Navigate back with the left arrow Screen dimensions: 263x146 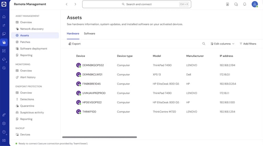[x=67, y=4]
